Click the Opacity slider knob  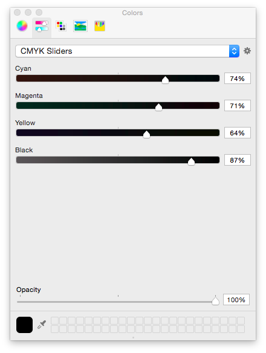point(216,301)
